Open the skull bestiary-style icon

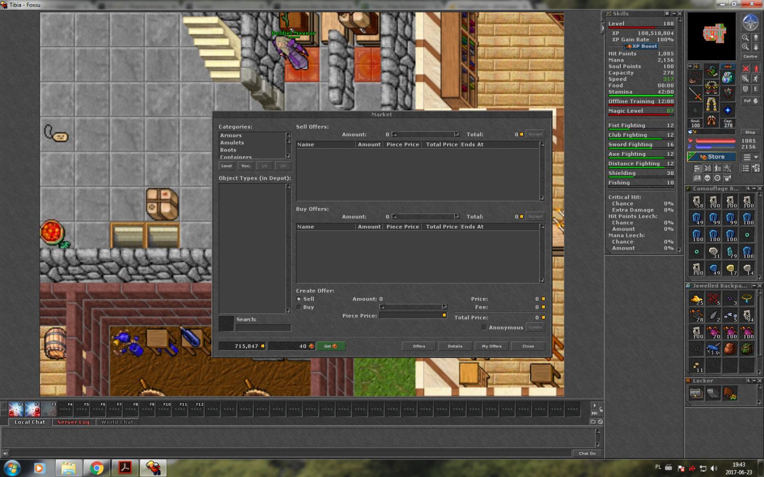click(x=707, y=178)
